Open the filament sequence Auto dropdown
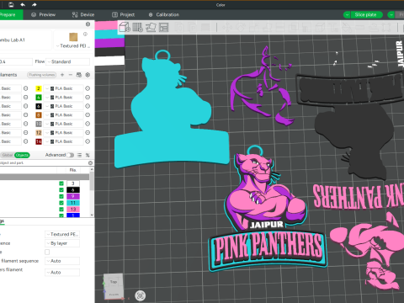Viewport: 404px width, 303px height. point(62,261)
